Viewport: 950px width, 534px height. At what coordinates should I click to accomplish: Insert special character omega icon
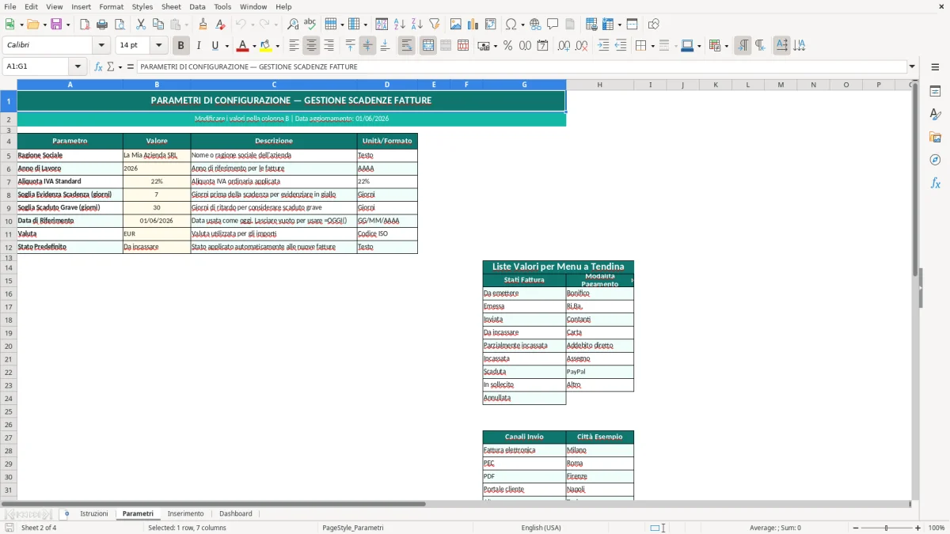[x=511, y=25]
